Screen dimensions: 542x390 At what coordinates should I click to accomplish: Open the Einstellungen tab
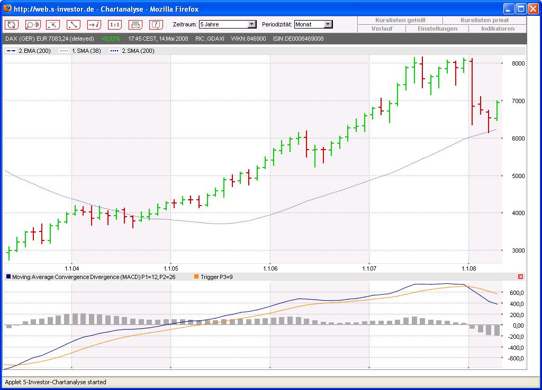click(437, 29)
